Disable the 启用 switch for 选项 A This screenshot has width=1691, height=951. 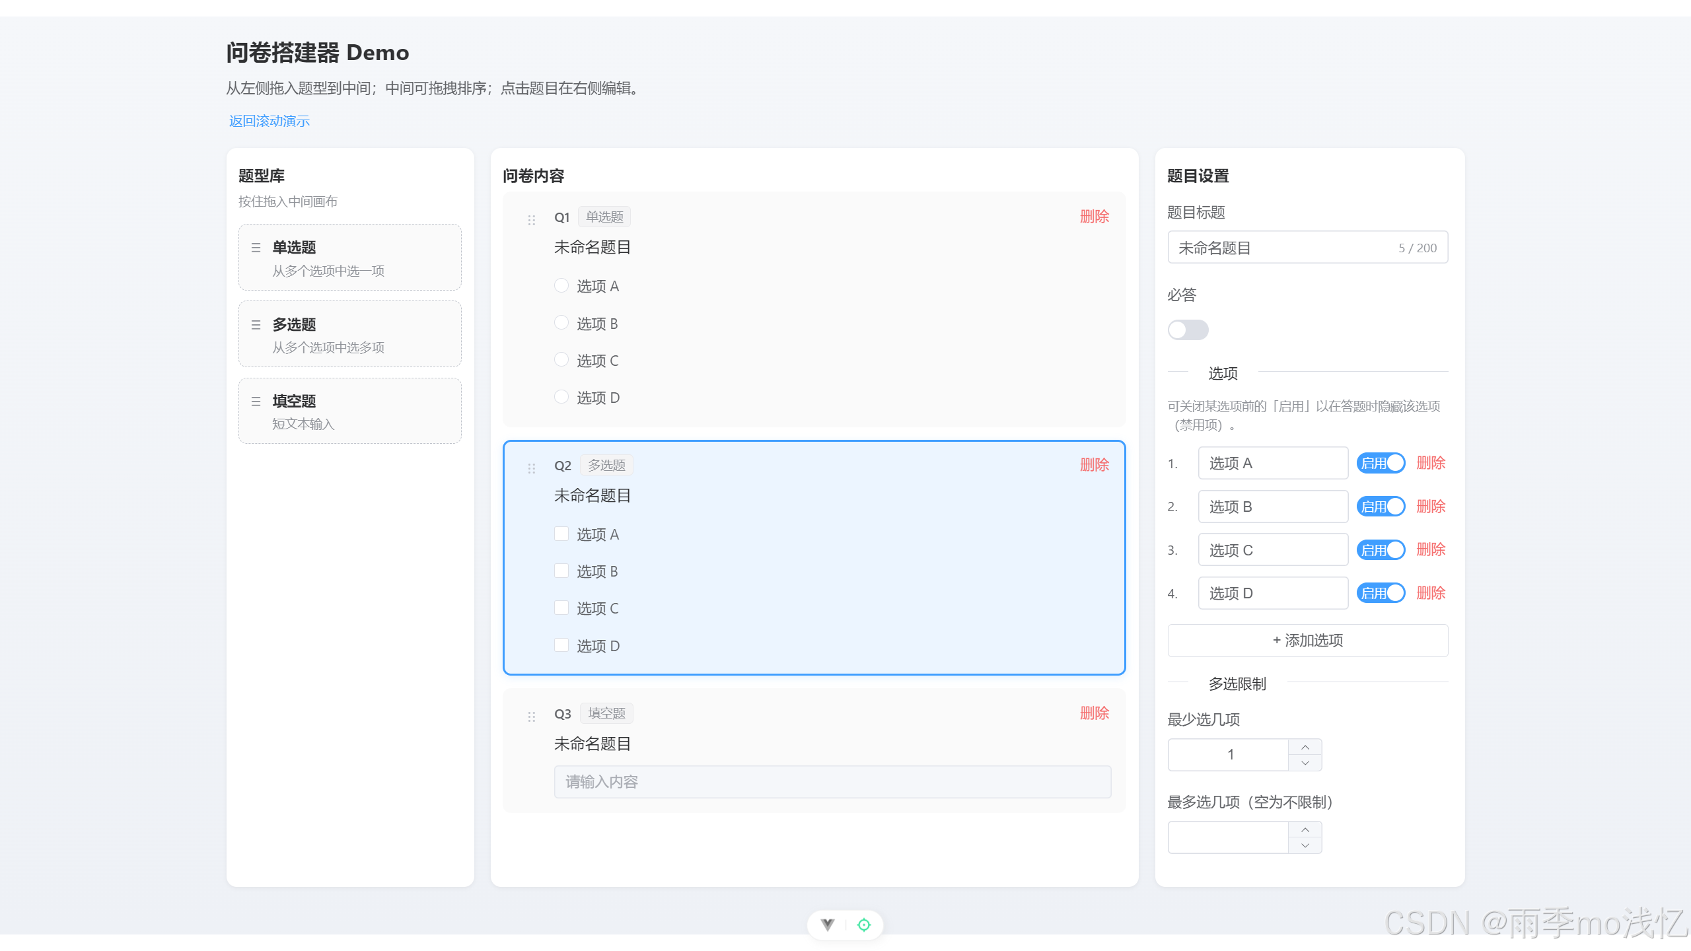tap(1381, 463)
